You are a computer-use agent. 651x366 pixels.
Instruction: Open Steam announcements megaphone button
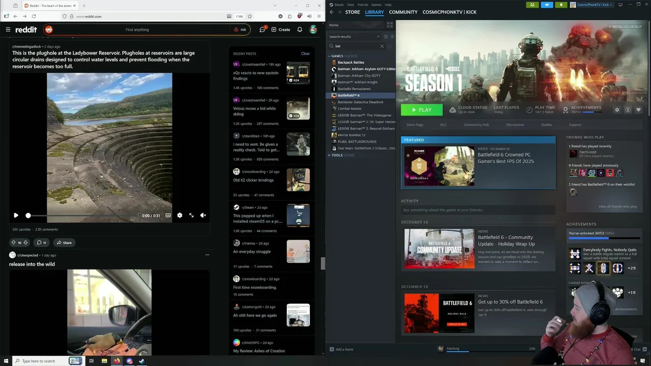(x=547, y=5)
